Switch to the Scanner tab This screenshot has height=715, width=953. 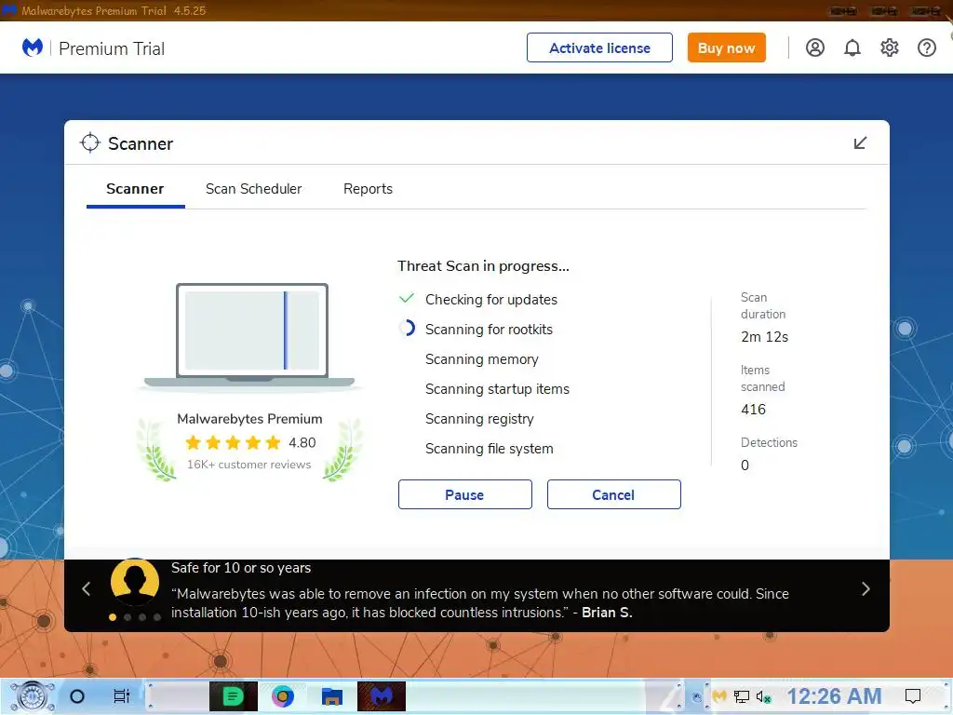(135, 189)
